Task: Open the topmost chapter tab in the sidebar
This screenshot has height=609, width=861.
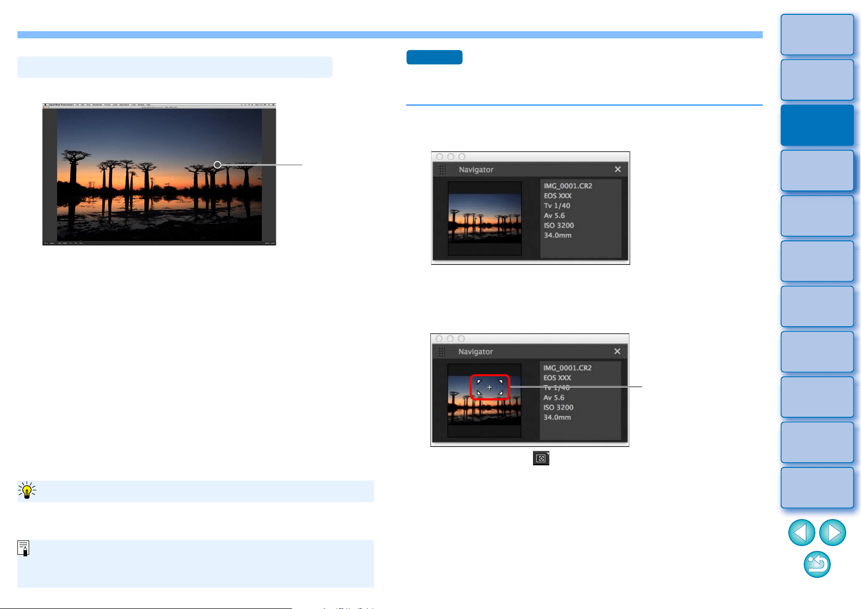Action: 817,34
